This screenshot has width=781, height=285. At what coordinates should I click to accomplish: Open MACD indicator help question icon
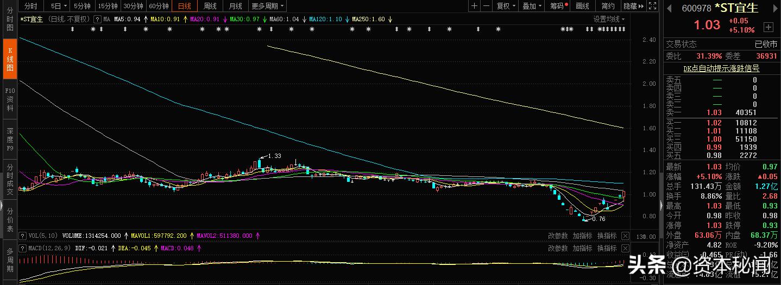[x=22, y=248]
